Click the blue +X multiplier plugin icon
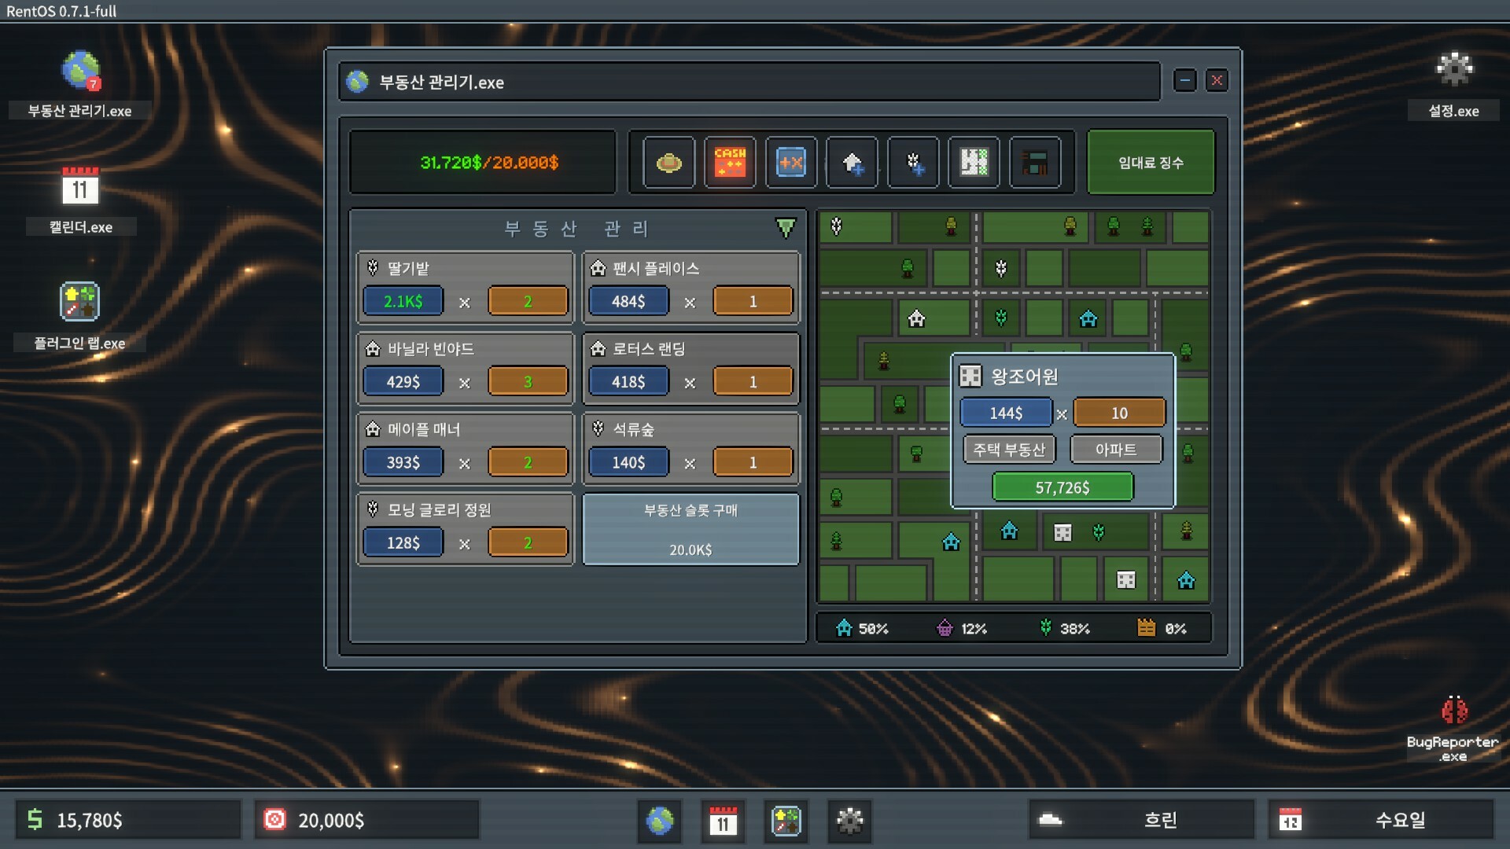 pyautogui.click(x=790, y=163)
